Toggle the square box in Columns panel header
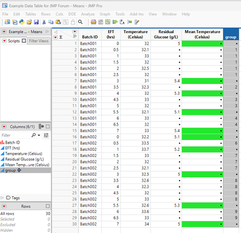 click(x=48, y=127)
